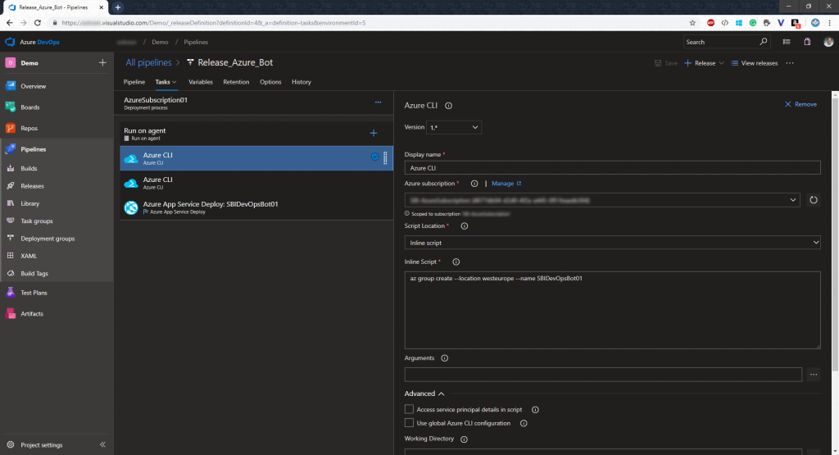Open Test Plans in sidebar
The width and height of the screenshot is (839, 455).
click(x=34, y=293)
